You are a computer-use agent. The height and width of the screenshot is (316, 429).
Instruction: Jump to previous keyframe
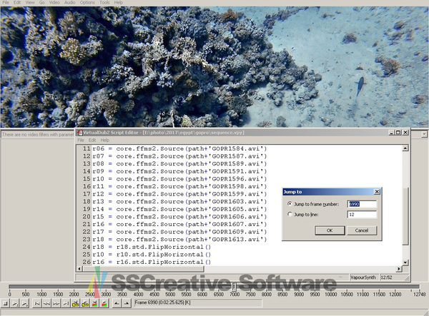(x=76, y=303)
